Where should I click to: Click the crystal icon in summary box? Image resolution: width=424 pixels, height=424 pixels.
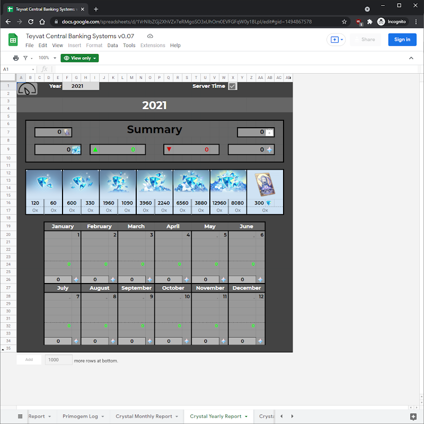pyautogui.click(x=76, y=149)
